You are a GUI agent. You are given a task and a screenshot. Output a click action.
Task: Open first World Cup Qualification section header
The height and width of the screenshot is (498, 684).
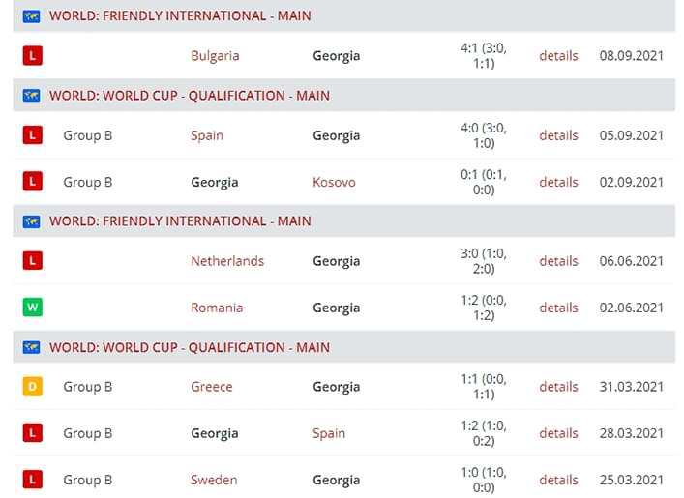(x=190, y=96)
